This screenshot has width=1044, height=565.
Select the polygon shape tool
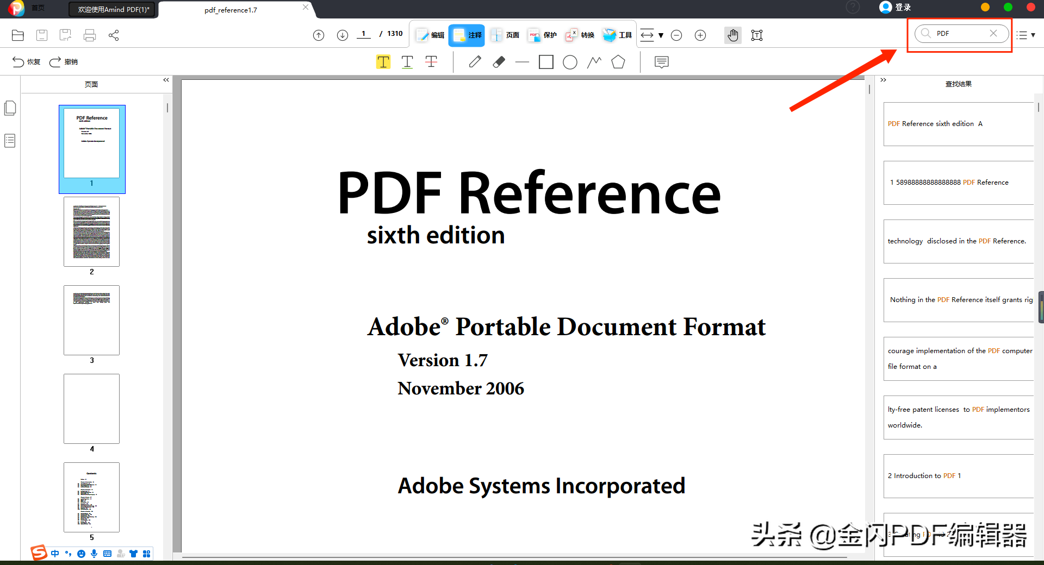click(x=618, y=62)
